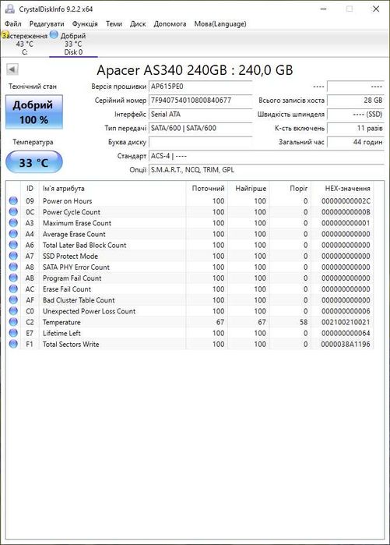The image size is (390, 545).
Task: Click status orb for Program Fail Count
Action: pyautogui.click(x=13, y=278)
